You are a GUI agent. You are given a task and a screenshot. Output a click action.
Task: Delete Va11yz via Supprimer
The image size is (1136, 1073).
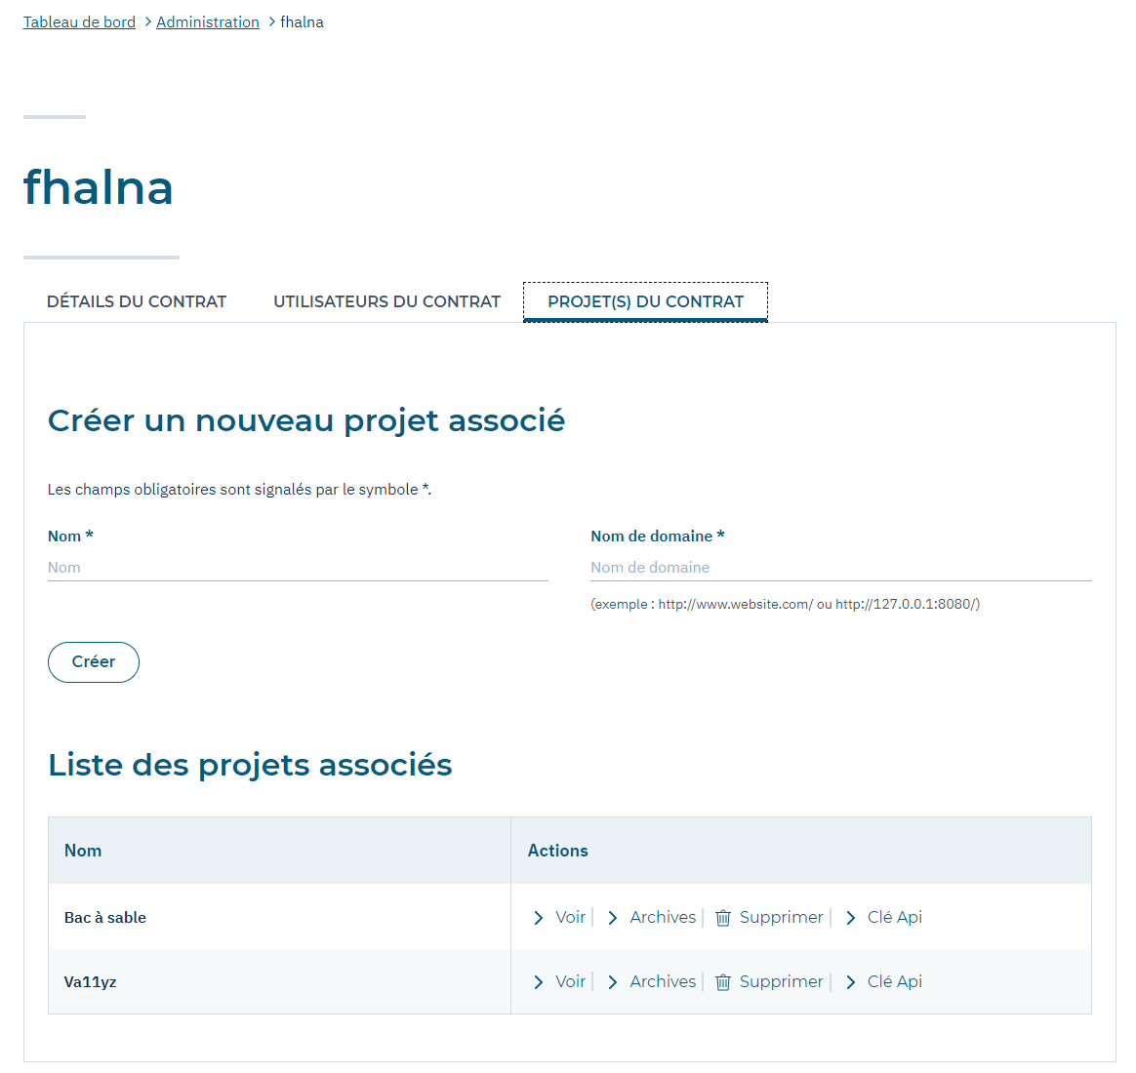click(781, 981)
